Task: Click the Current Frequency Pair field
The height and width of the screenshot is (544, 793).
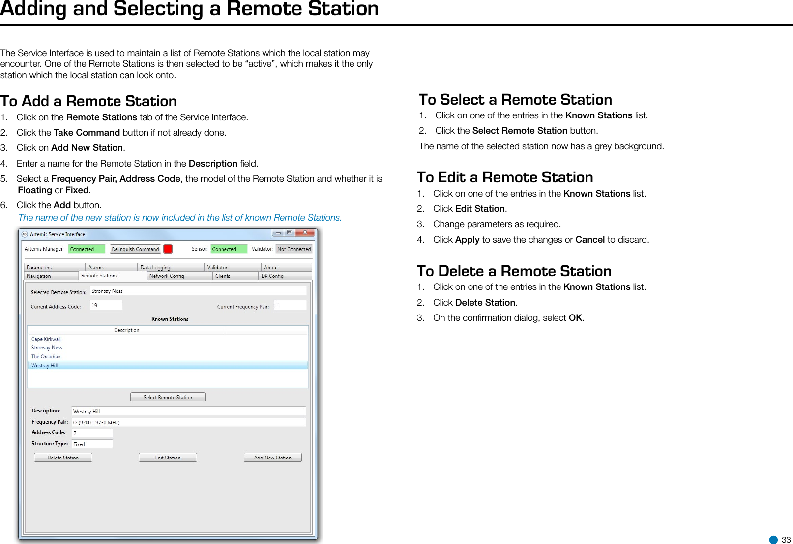Action: click(x=290, y=306)
